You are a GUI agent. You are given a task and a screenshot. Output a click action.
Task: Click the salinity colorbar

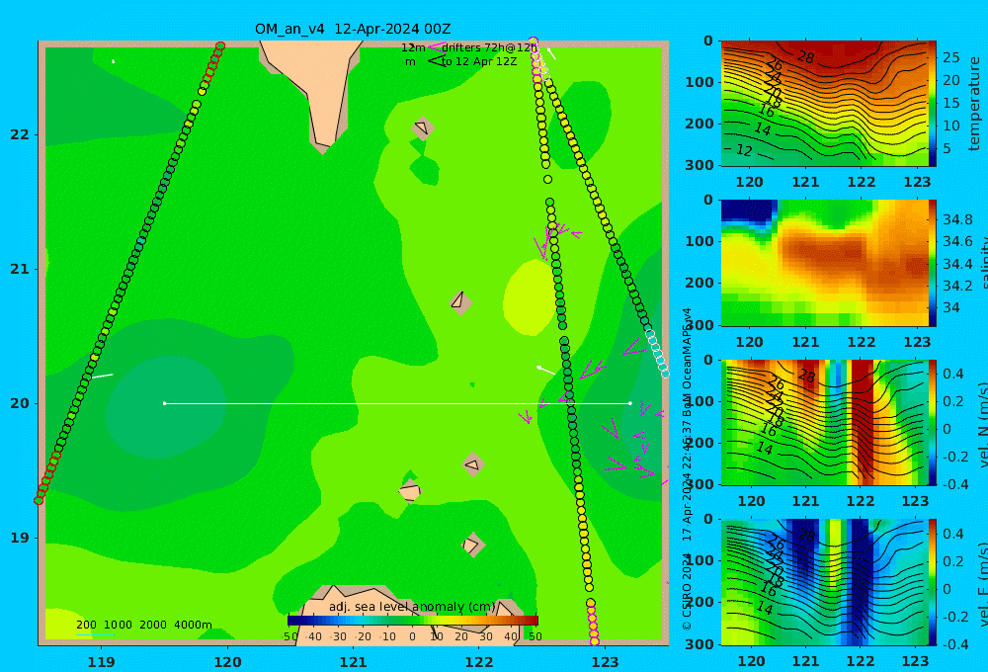933,263
